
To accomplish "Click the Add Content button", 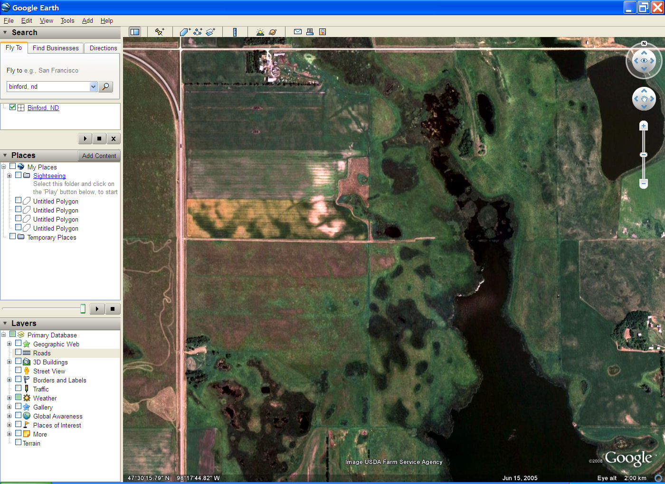I will pyautogui.click(x=99, y=156).
